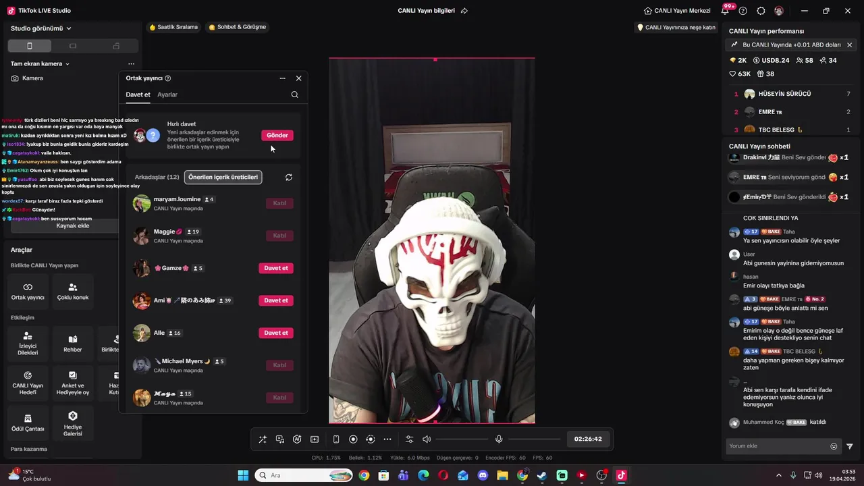This screenshot has width=864, height=486.
Task: Open the scene three-dots menu
Action: pos(131,63)
